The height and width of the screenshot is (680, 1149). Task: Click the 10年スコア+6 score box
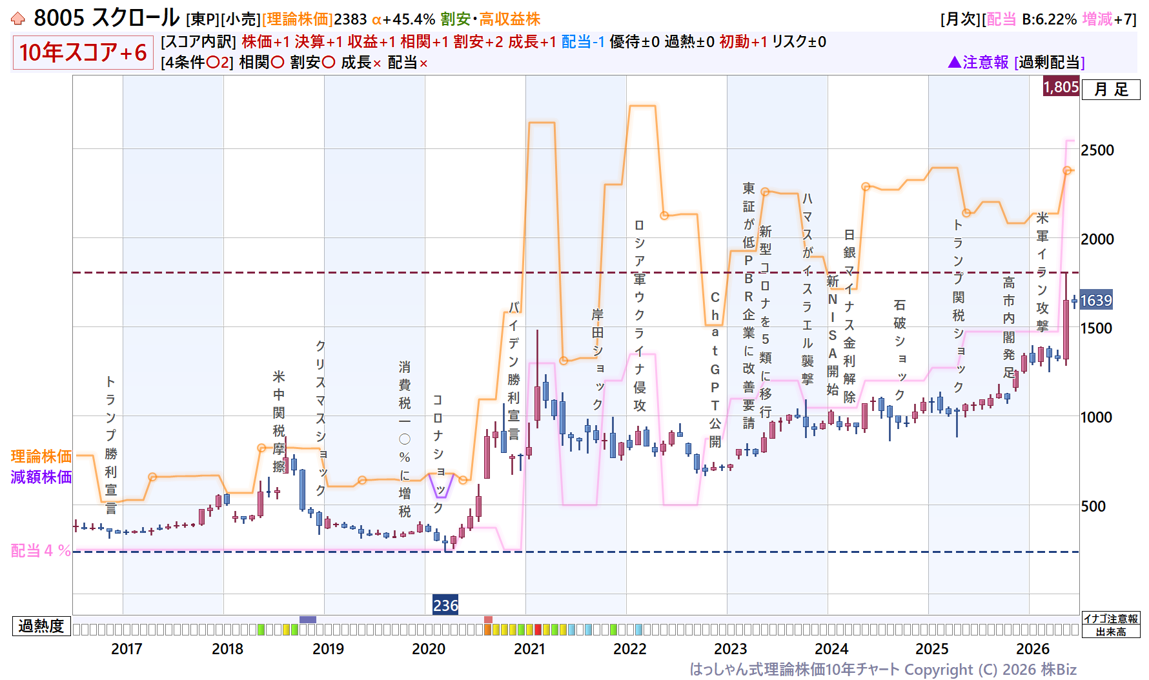(x=83, y=52)
